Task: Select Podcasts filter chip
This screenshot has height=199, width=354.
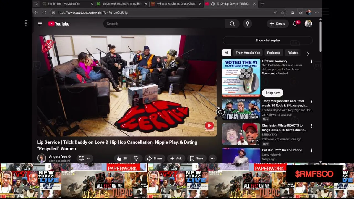Action: 274,53
